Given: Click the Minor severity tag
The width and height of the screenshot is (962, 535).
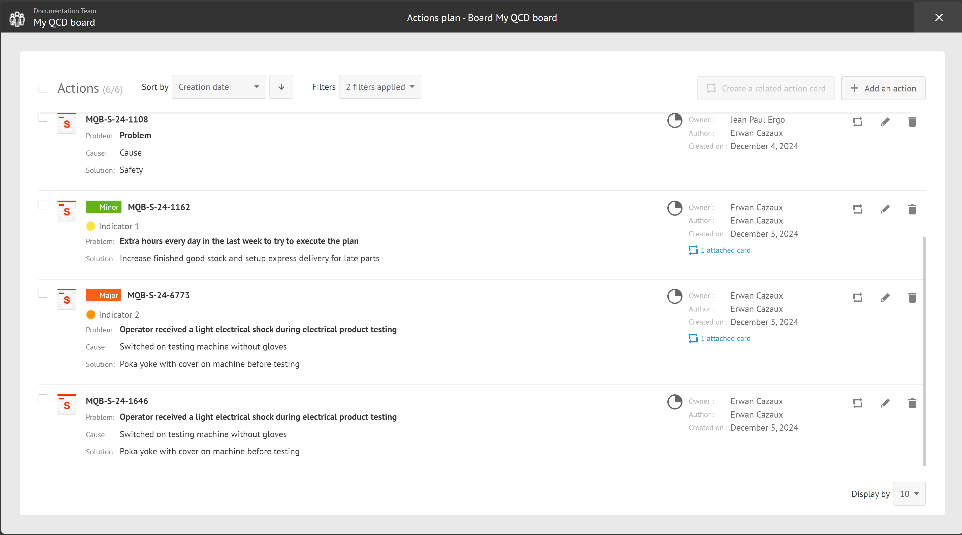Looking at the screenshot, I should coord(103,207).
